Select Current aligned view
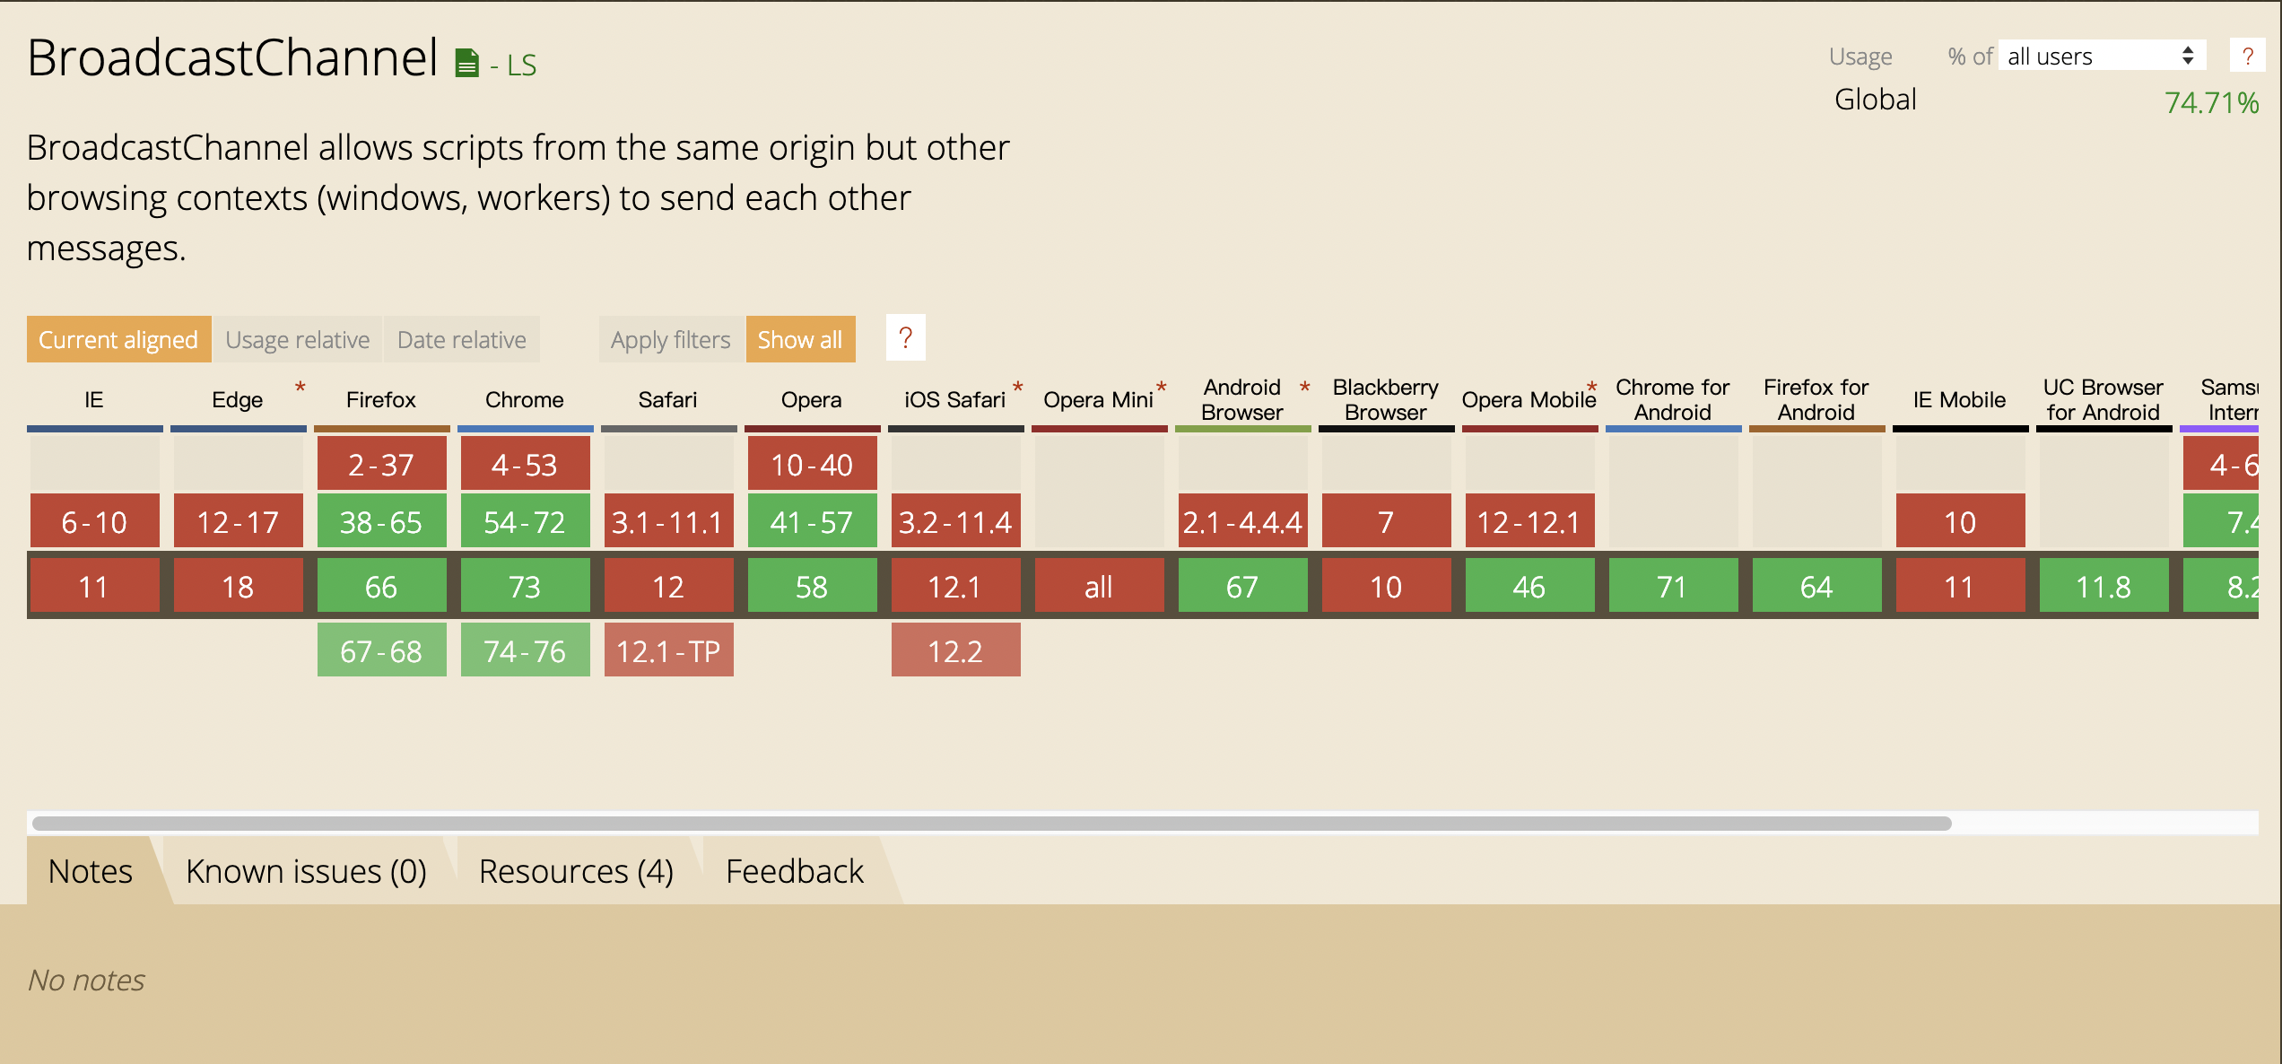This screenshot has height=1064, width=2282. click(x=118, y=339)
